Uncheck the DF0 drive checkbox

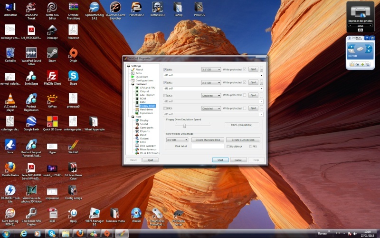click(x=165, y=69)
